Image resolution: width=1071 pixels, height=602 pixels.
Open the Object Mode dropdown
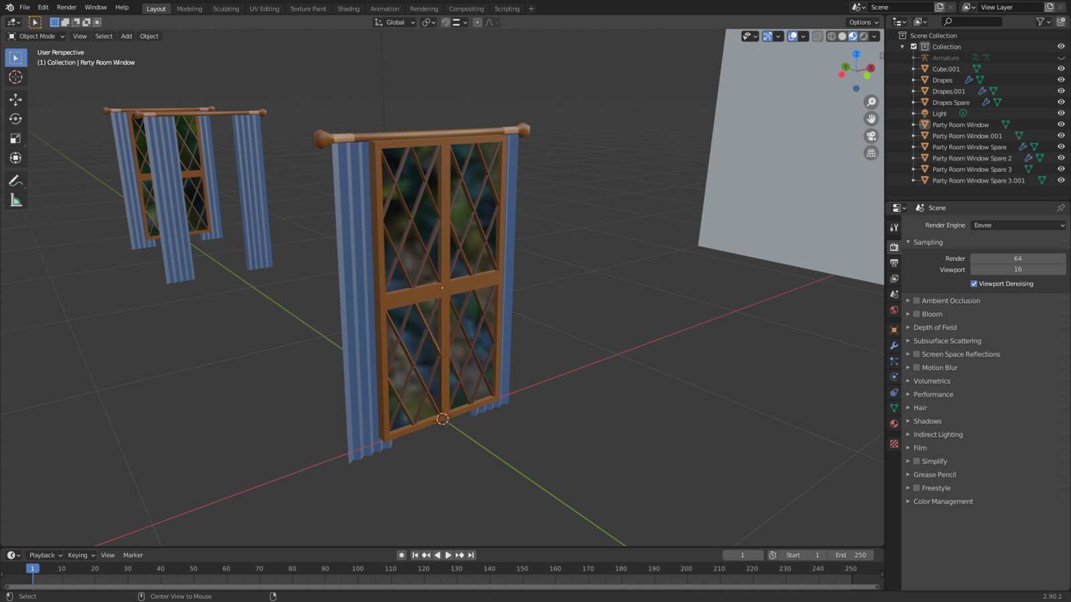[37, 36]
